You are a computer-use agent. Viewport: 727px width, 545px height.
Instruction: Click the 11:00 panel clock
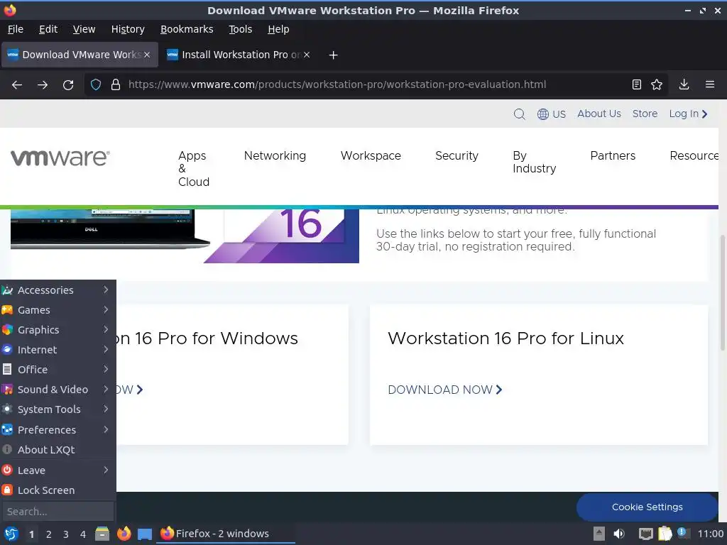click(710, 534)
